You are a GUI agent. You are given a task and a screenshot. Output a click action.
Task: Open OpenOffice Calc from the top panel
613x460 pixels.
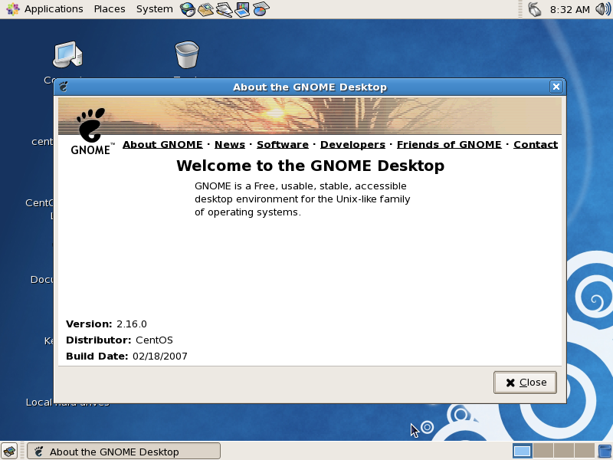point(261,8)
